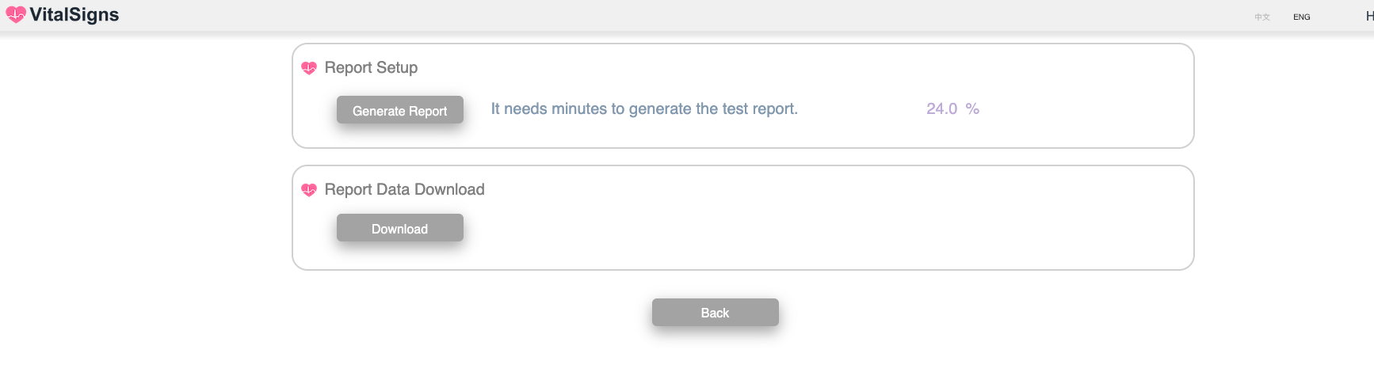1374x376 pixels.
Task: Go back using the Back button
Action: coord(716,313)
